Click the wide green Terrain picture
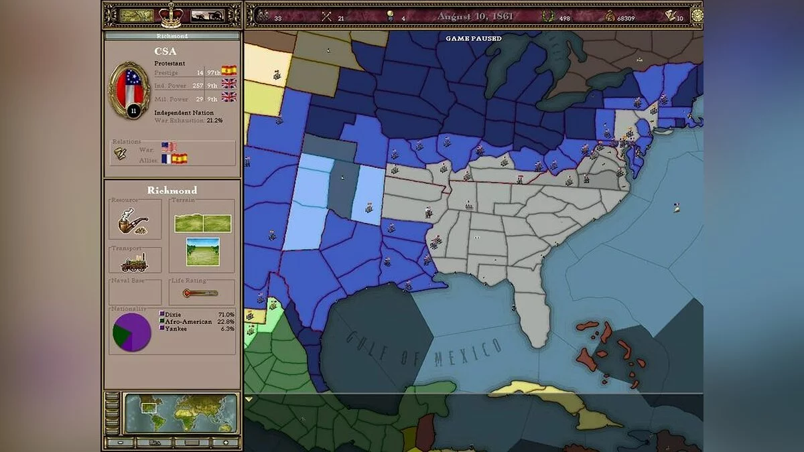 click(203, 223)
